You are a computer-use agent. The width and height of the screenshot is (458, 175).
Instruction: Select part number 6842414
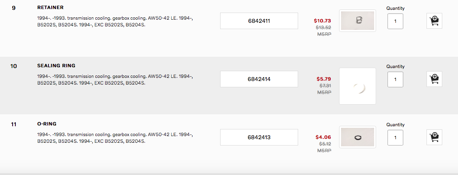pos(259,79)
